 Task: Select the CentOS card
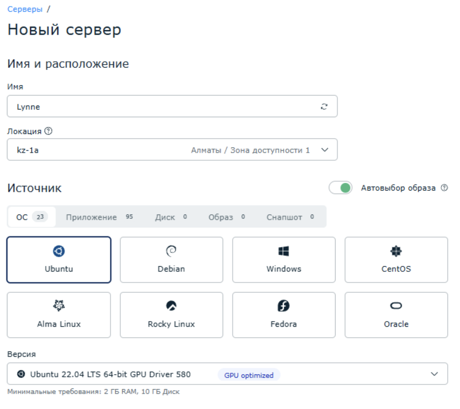pos(396,260)
